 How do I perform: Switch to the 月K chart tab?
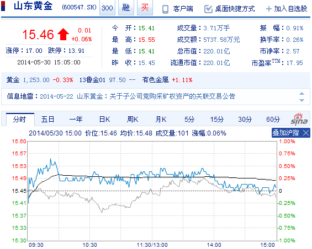161,120
